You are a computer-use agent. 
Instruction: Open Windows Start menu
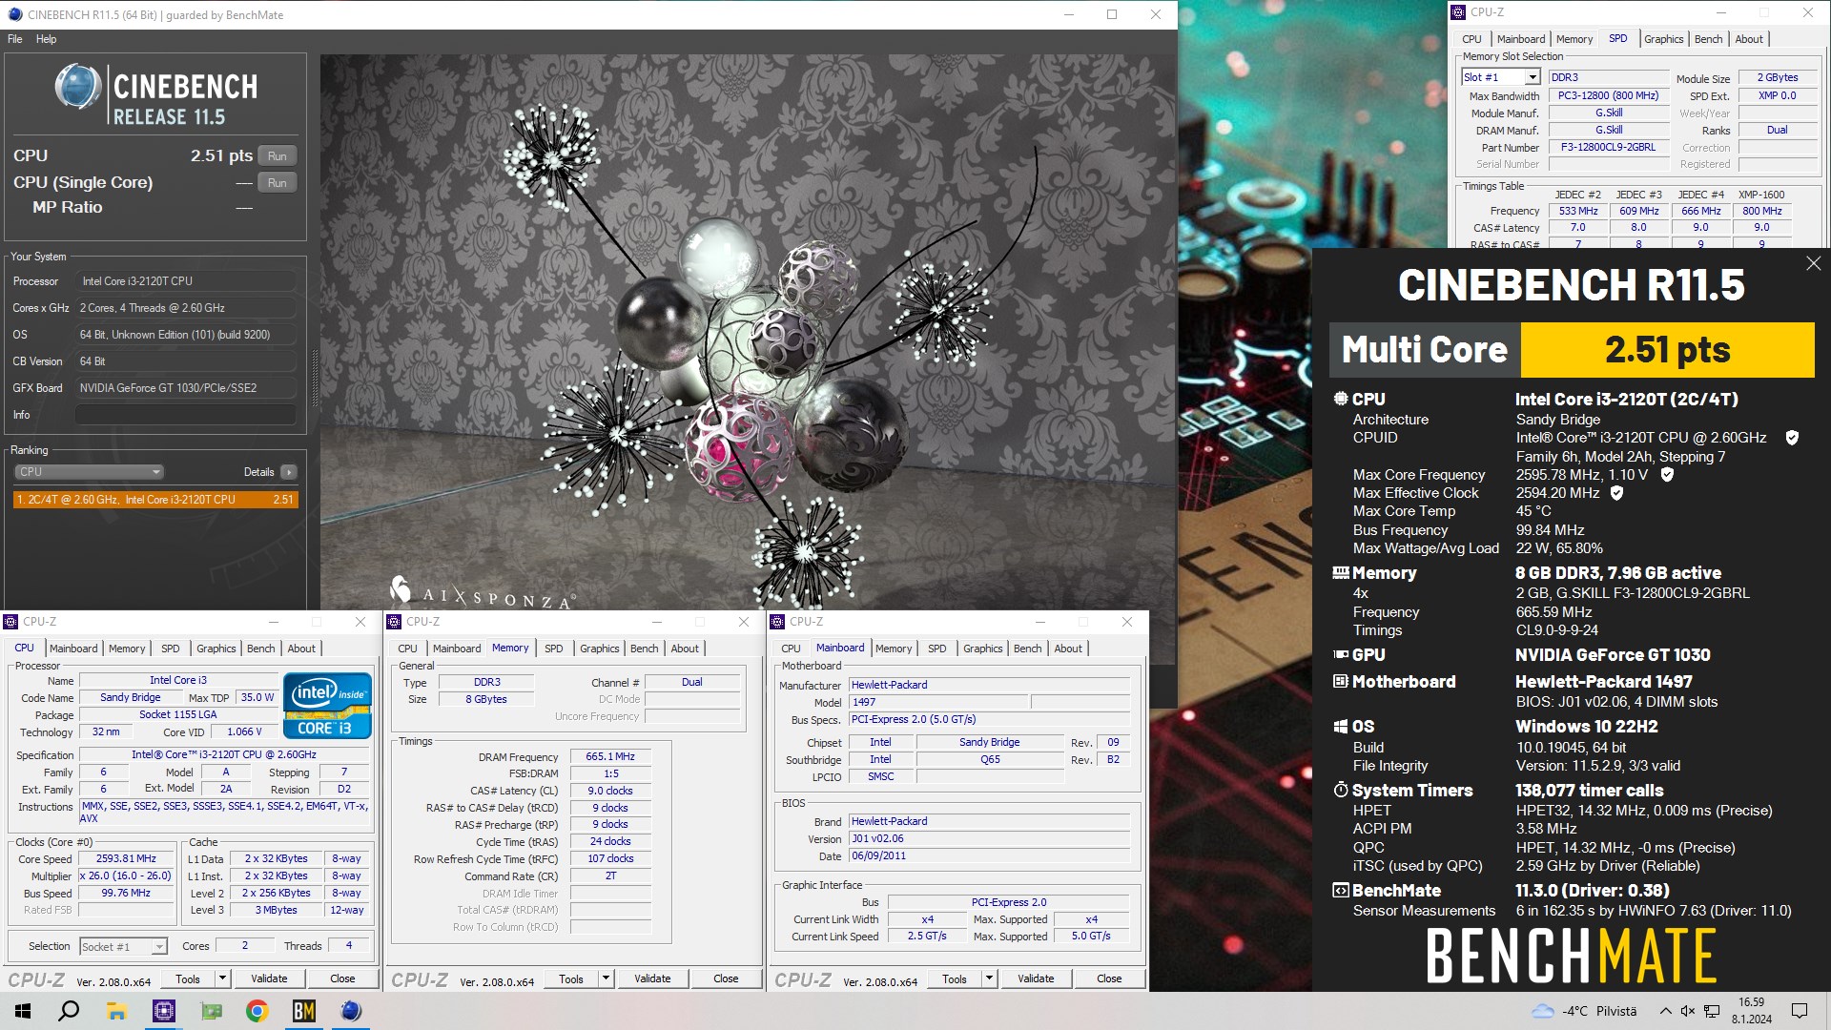coord(23,1011)
